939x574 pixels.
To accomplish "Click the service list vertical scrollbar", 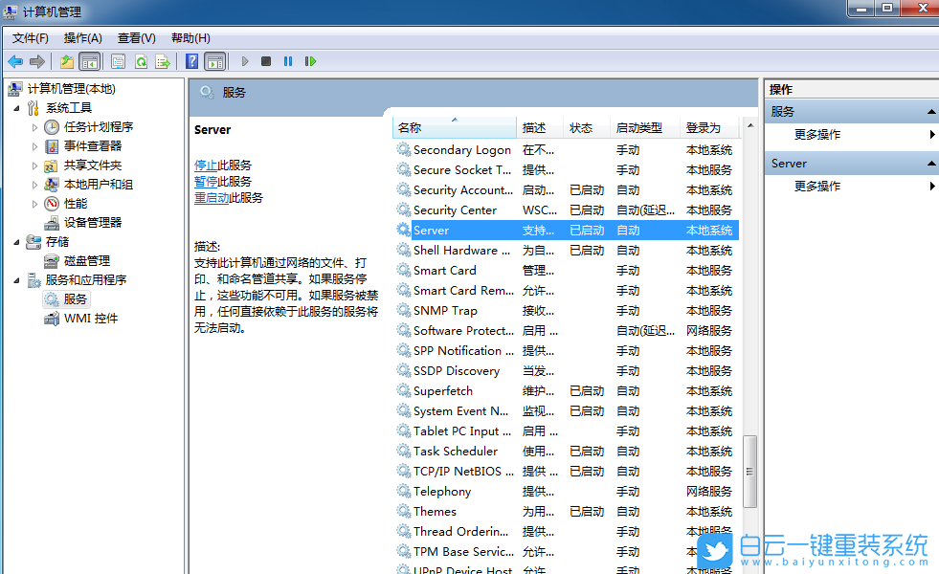I will (x=749, y=469).
